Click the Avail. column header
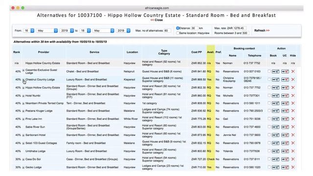Image resolution: width=313 pixels, height=176 pixels. pyautogui.click(x=210, y=52)
